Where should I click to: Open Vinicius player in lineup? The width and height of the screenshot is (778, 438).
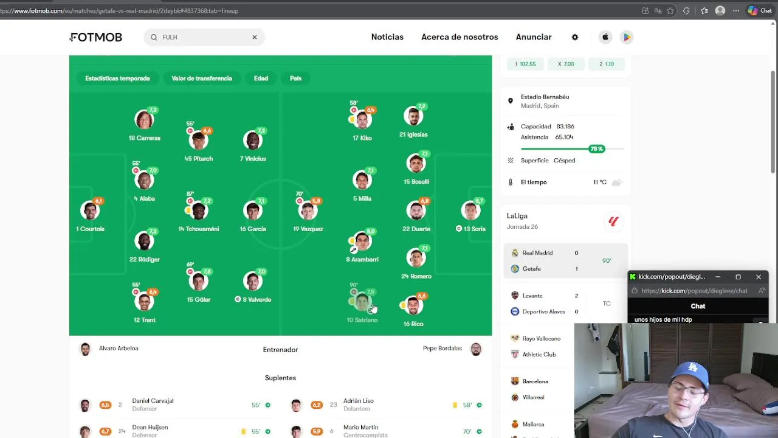253,145
